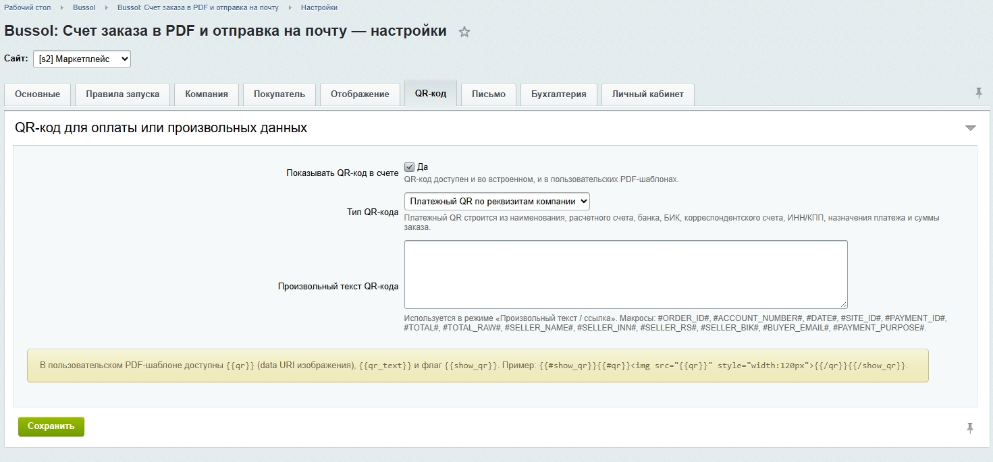Open the Отображение tab
The width and height of the screenshot is (993, 462).
[x=360, y=94]
